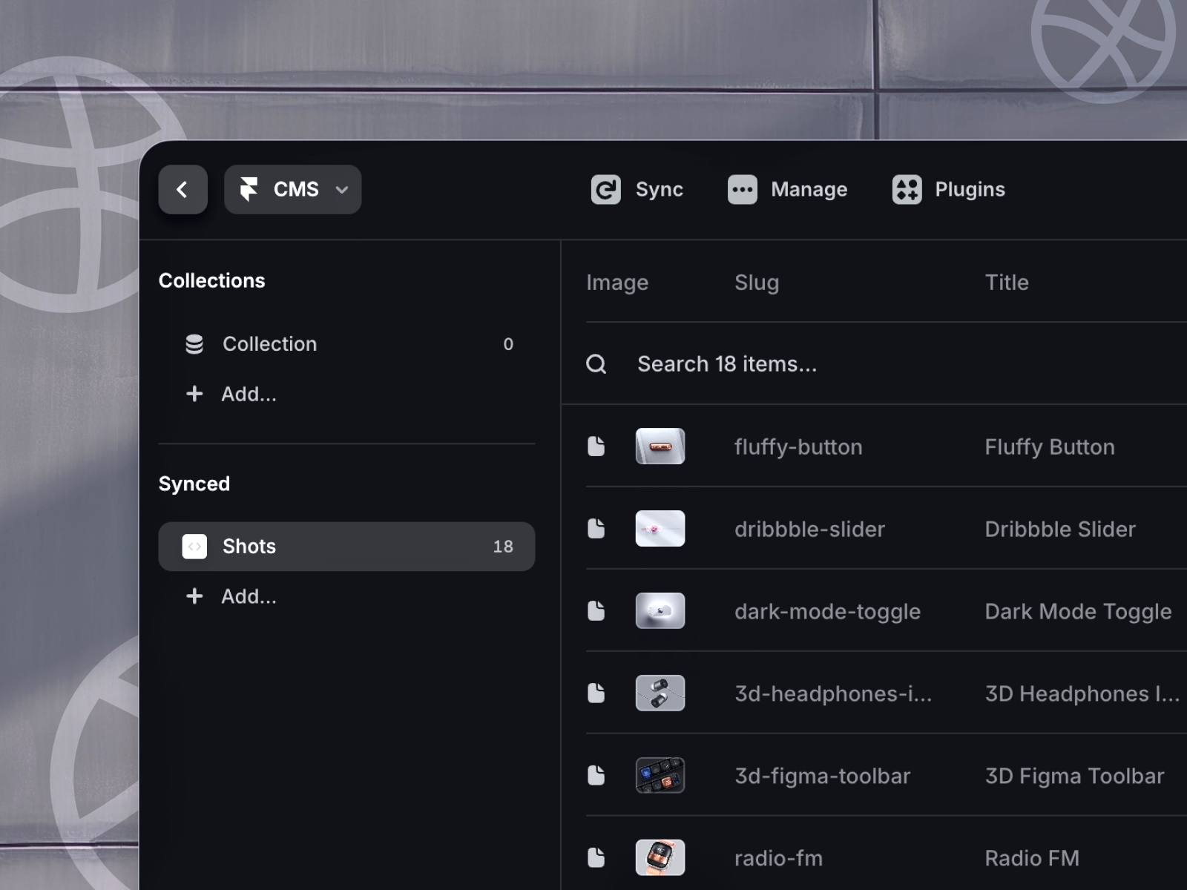Select the Collection entry showing zero items
This screenshot has height=890, width=1187.
(x=297, y=343)
